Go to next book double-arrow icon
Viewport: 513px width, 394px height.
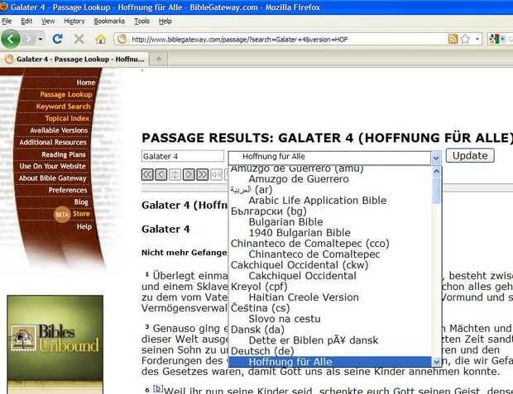[x=203, y=175]
